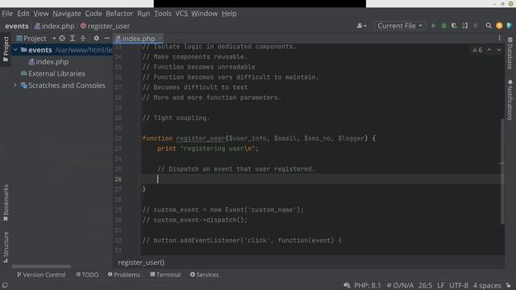The height and width of the screenshot is (290, 516).
Task: Open the Current File run configuration dropdown
Action: click(400, 26)
